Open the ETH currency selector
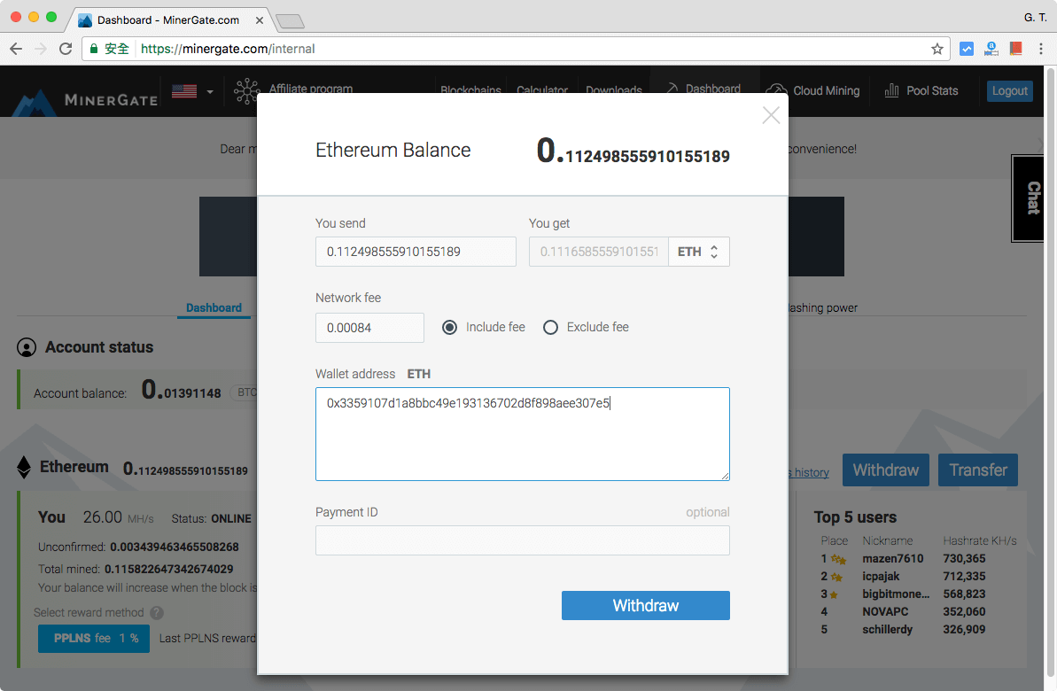1057x691 pixels. click(x=699, y=252)
